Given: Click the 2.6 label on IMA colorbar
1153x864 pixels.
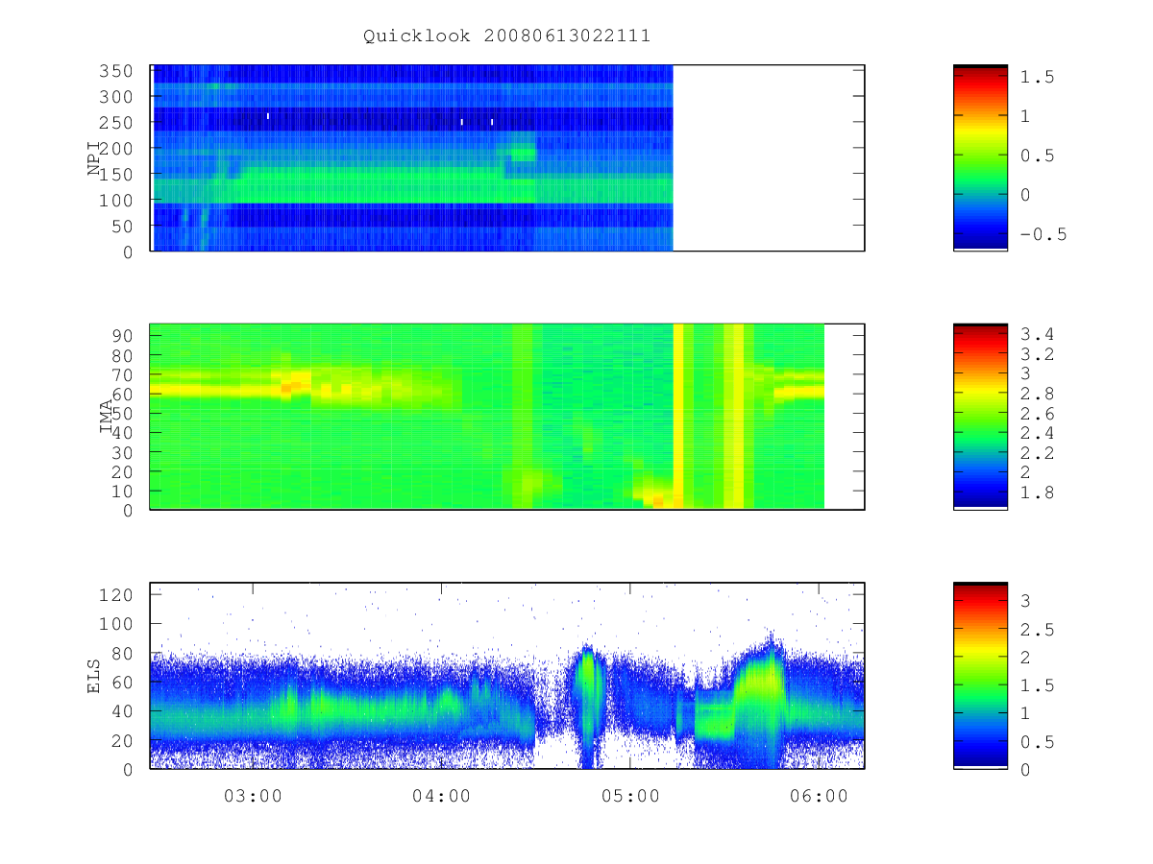Looking at the screenshot, I should point(1038,414).
